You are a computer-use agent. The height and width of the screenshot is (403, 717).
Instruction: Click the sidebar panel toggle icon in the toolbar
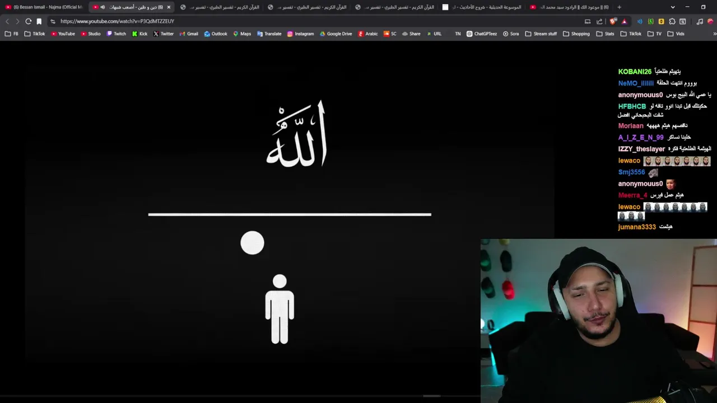coord(683,21)
